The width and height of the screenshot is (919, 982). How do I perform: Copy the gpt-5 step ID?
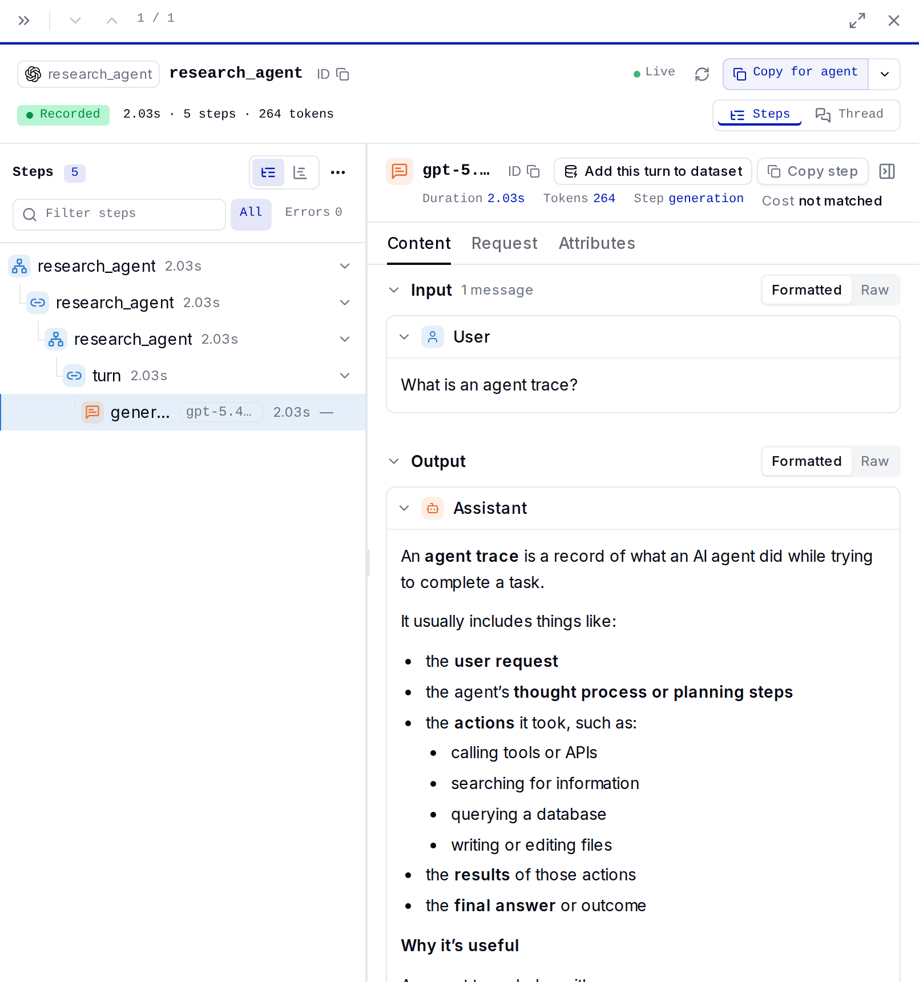pyautogui.click(x=533, y=171)
